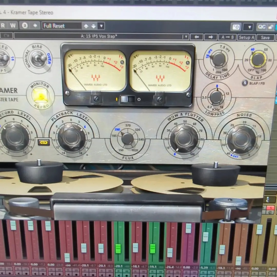Click the -26.4 volume value field
Viewport: 277px width, 277px height.
click(x=170, y=267)
